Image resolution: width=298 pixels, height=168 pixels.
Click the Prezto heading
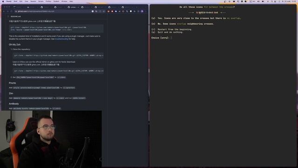coord(13,83)
